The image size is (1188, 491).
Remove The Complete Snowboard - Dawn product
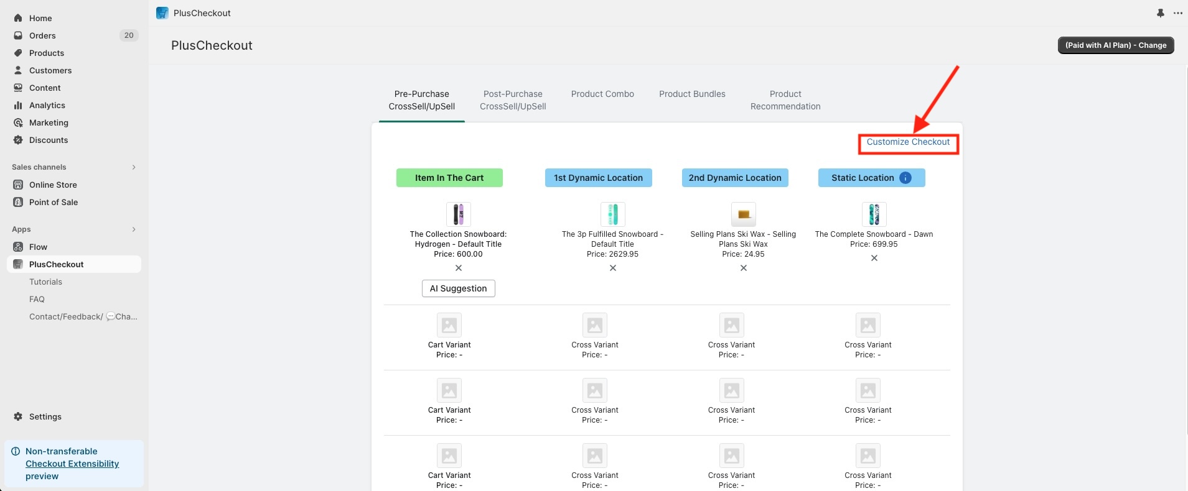coord(874,258)
